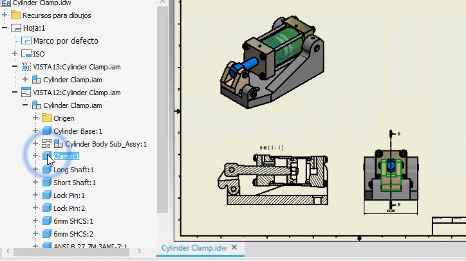
Task: Expand the Recursos para dibujos node
Action: click(5, 15)
